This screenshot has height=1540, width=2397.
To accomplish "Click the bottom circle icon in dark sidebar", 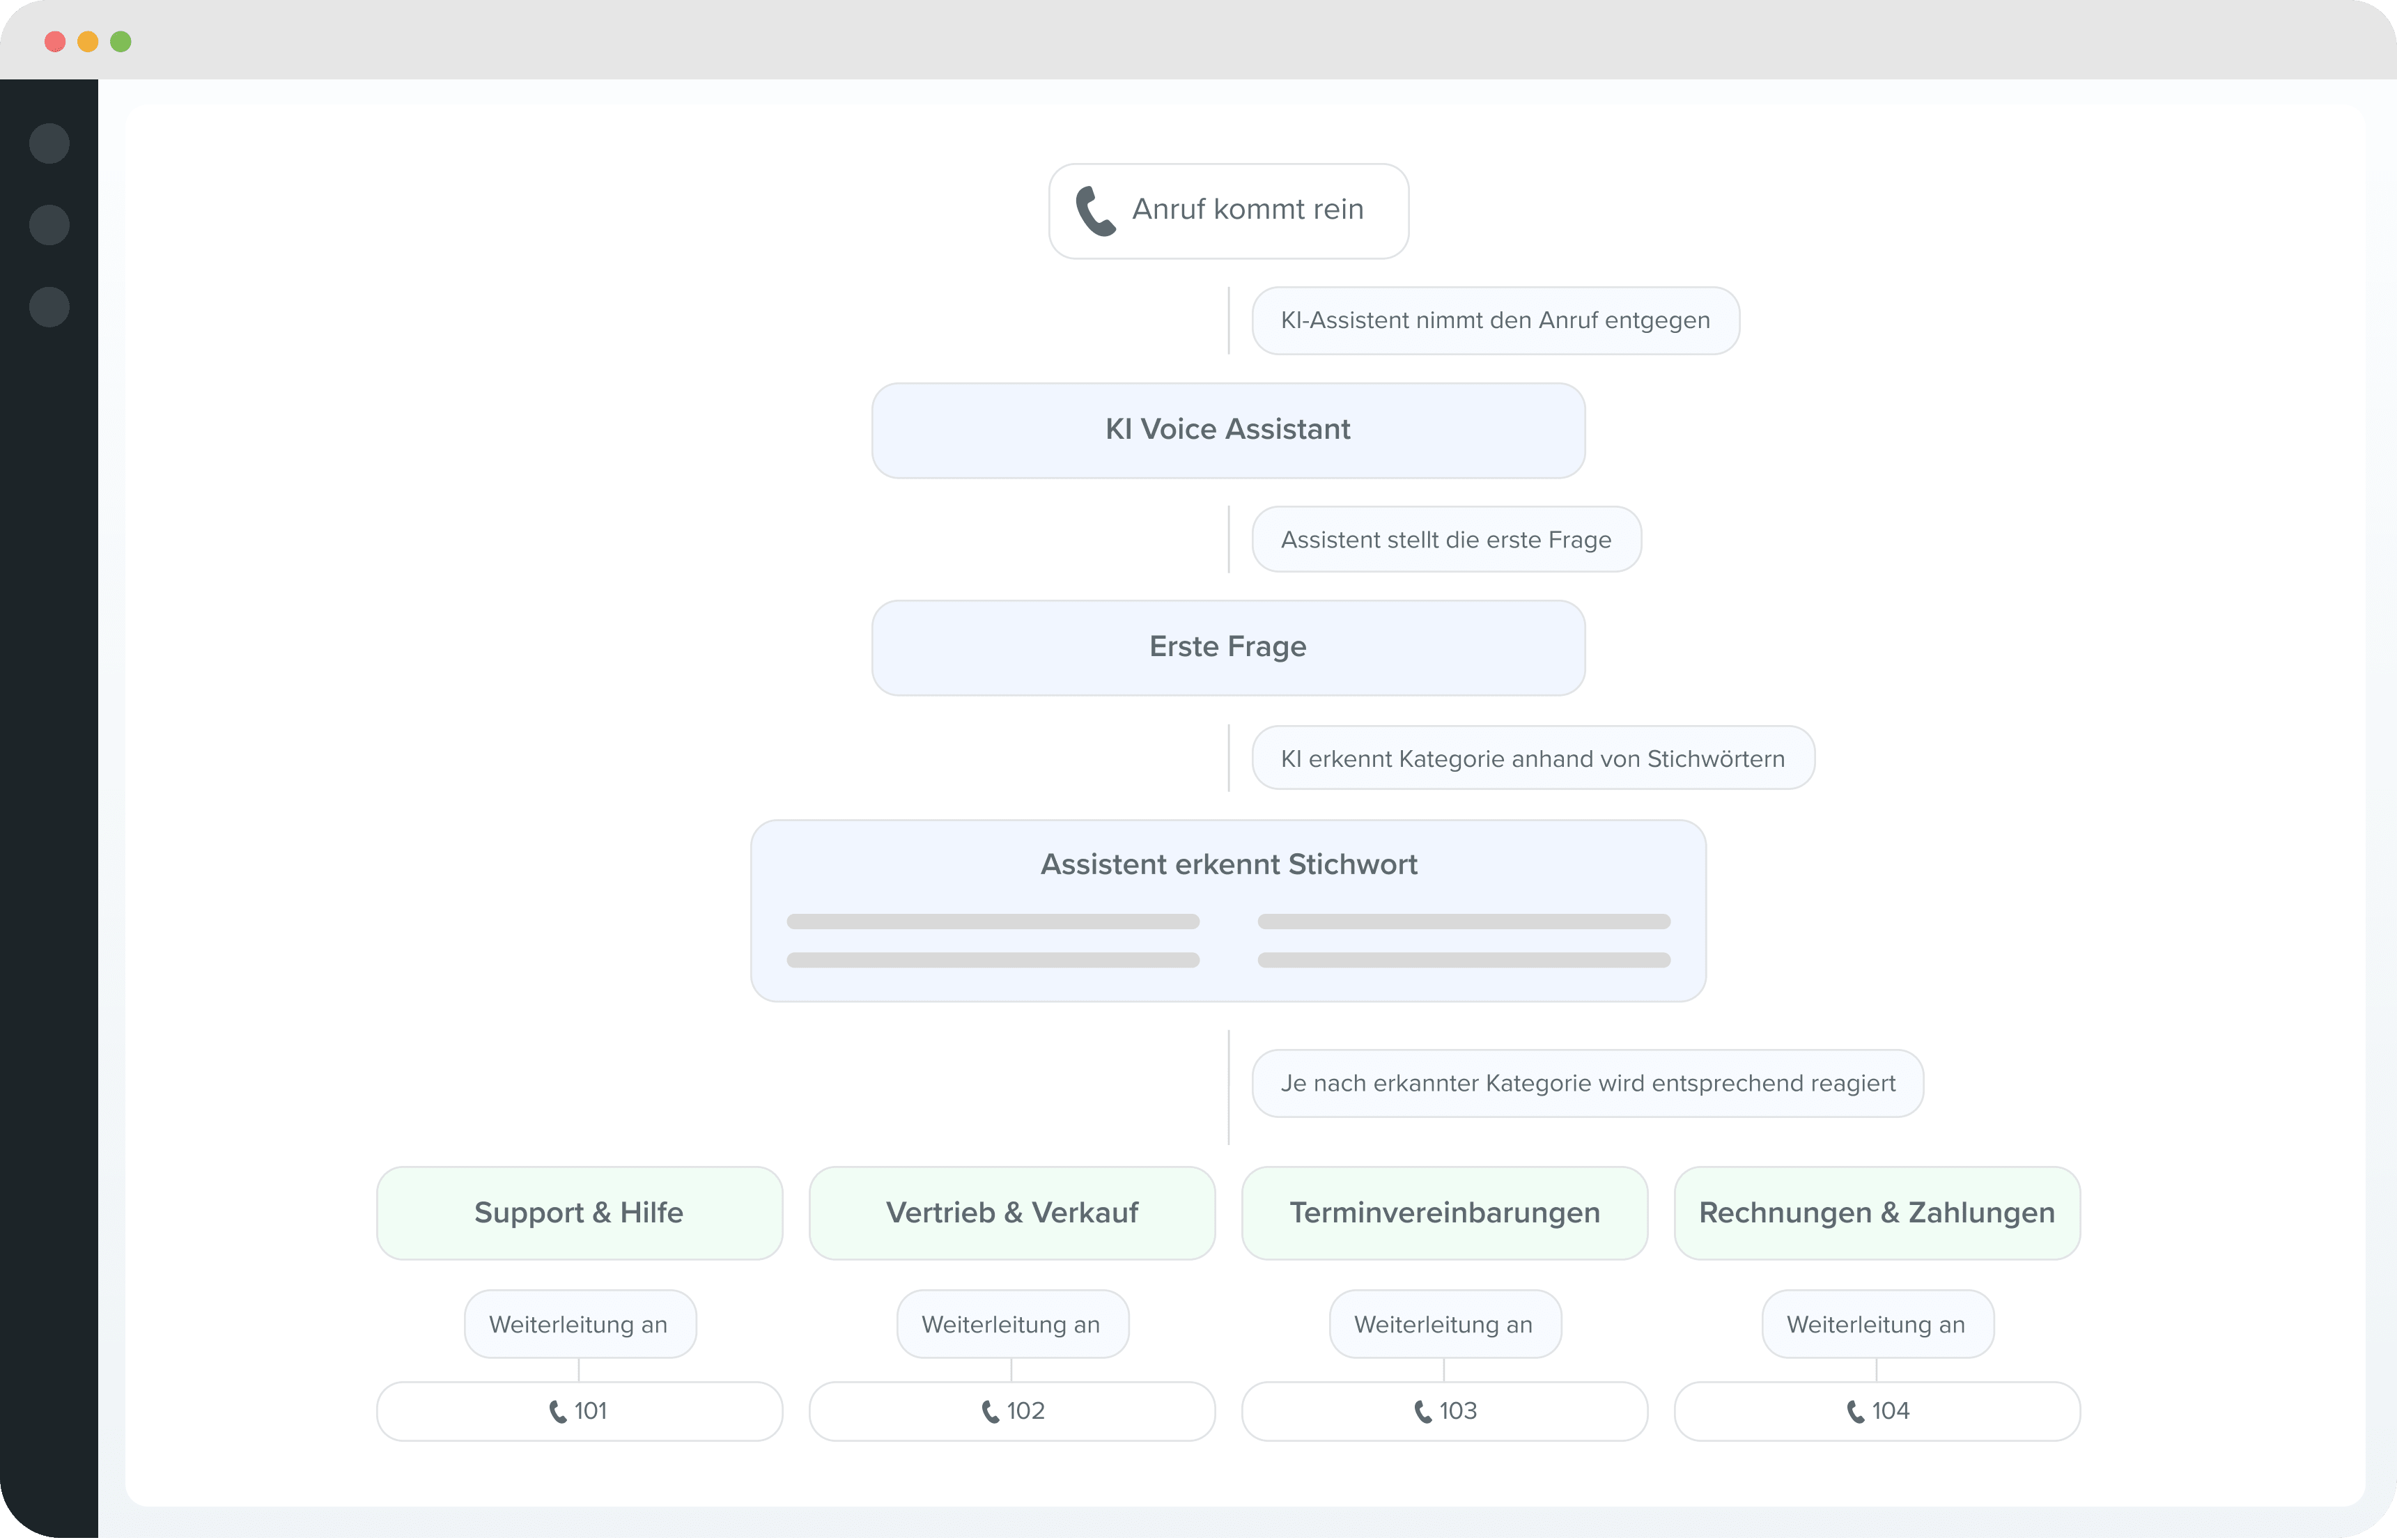I will [x=49, y=307].
